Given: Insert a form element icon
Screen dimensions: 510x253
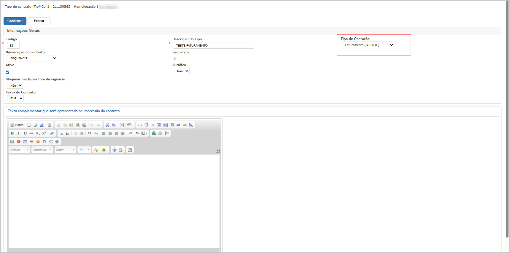Looking at the screenshot, I should pyautogui.click(x=140, y=125).
